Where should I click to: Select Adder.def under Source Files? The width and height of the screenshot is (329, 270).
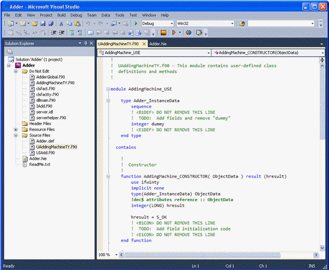[45, 141]
